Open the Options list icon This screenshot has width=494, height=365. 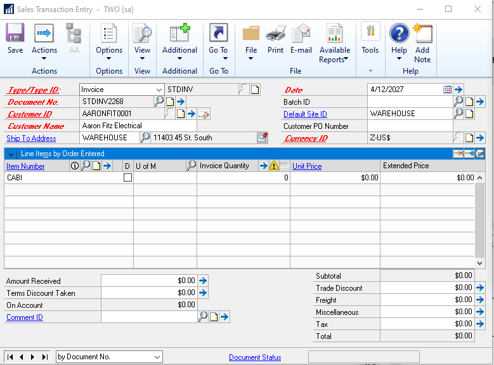[108, 33]
